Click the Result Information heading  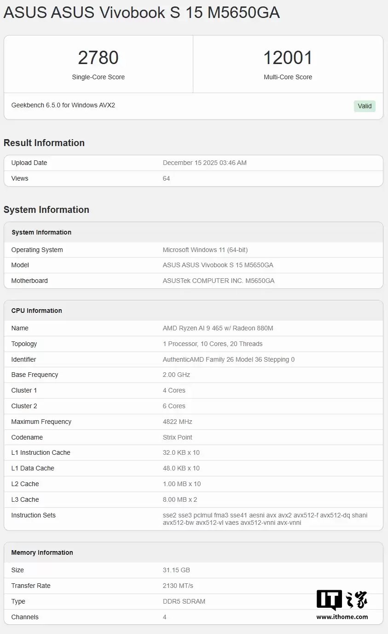(44, 143)
